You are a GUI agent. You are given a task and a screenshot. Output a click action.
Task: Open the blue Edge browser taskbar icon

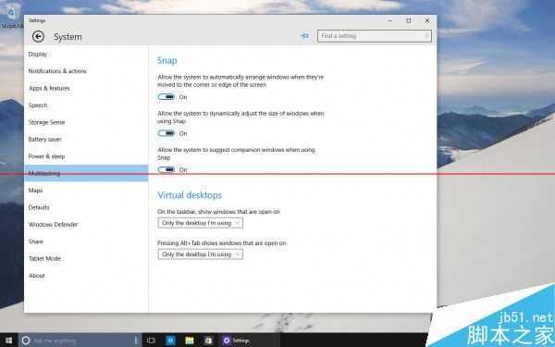(x=170, y=341)
